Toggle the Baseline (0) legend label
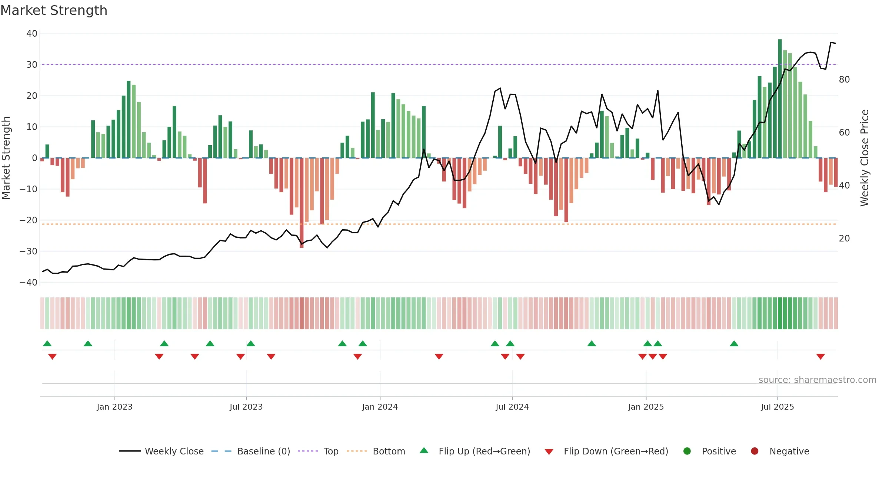The width and height of the screenshot is (889, 500). 264,451
